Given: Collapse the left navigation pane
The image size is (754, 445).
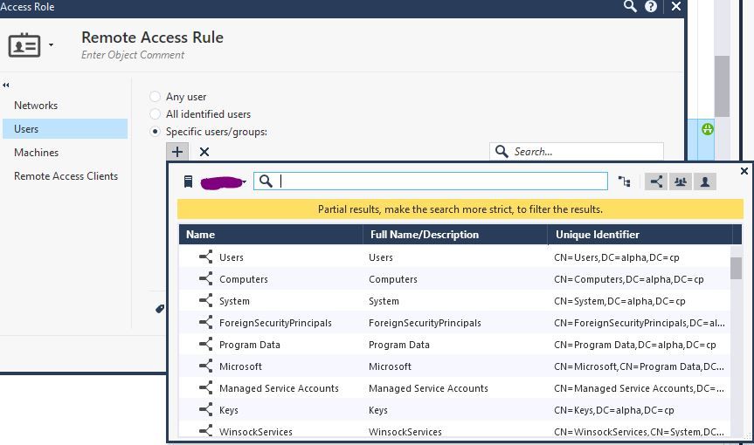Looking at the screenshot, I should coord(6,85).
